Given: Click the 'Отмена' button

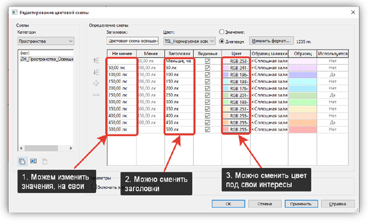Looking at the screenshot, I should point(265,204).
